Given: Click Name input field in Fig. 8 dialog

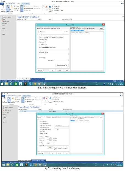Looking at the screenshot, I should coord(53,32).
